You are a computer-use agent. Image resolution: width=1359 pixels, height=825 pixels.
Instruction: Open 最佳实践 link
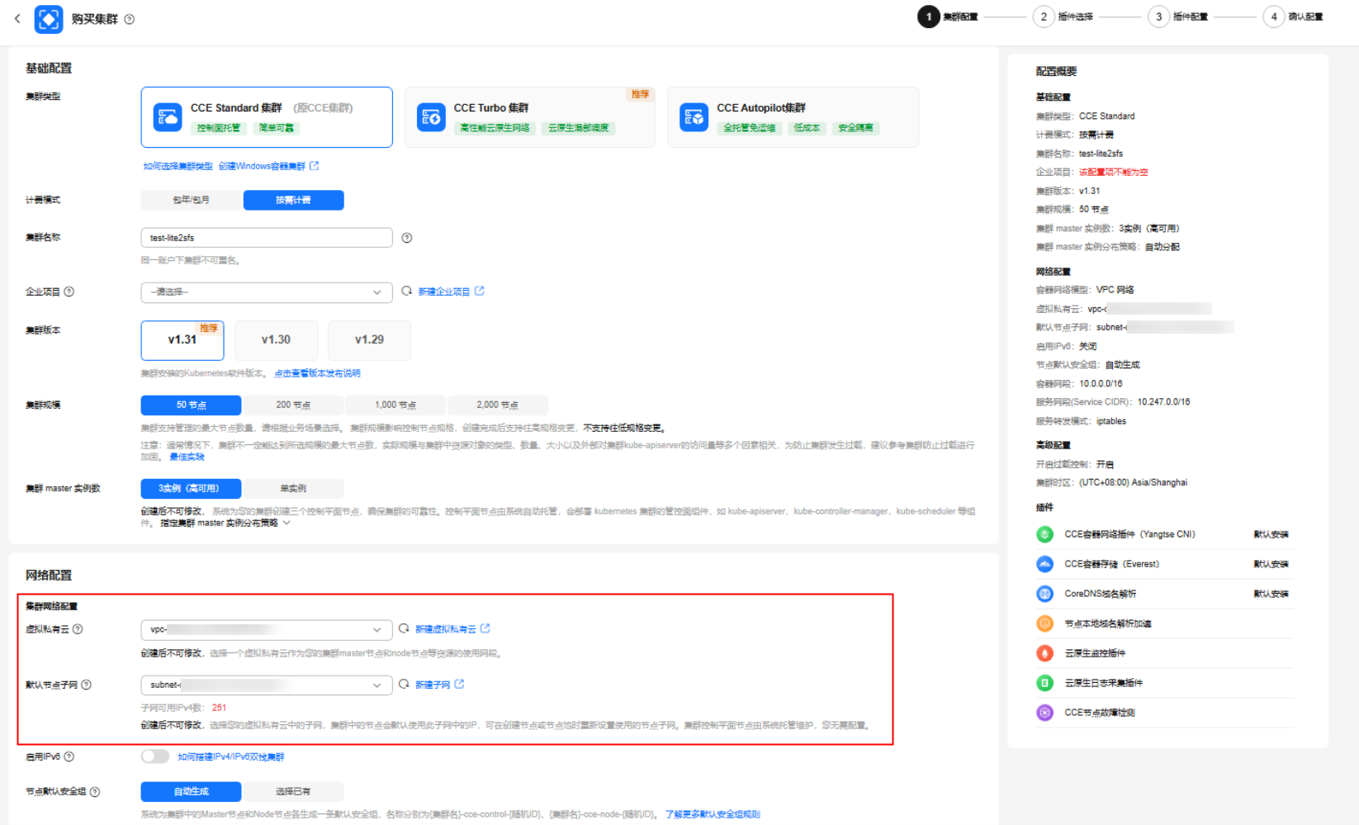point(187,457)
